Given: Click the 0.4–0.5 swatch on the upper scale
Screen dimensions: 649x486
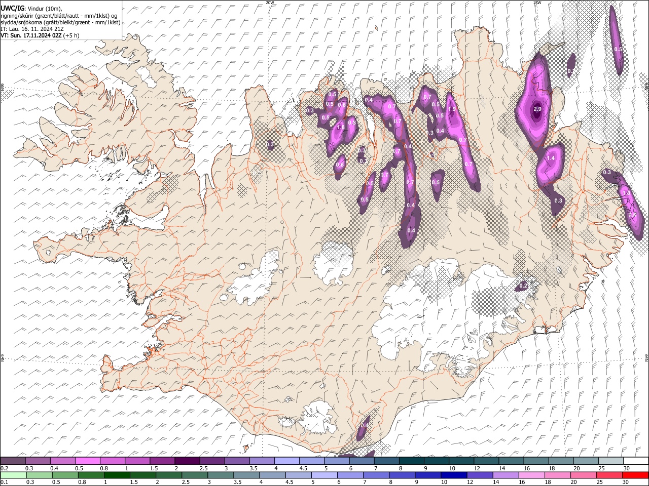Looking at the screenshot, I should (62, 461).
